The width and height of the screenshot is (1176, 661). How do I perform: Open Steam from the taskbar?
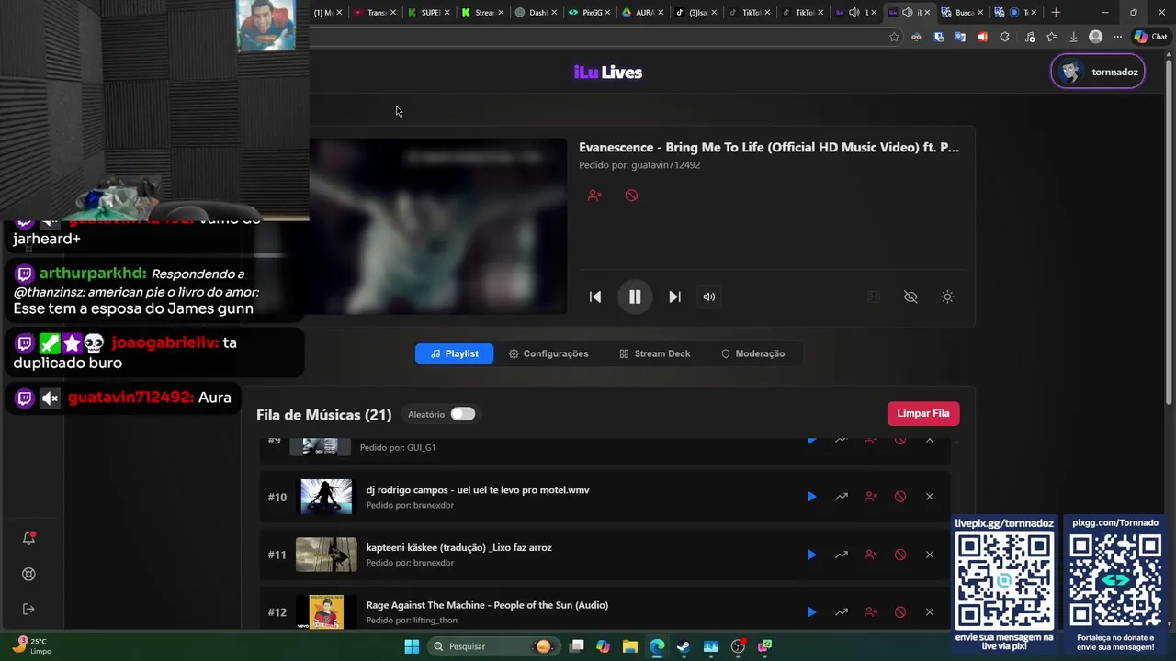pyautogui.click(x=684, y=646)
